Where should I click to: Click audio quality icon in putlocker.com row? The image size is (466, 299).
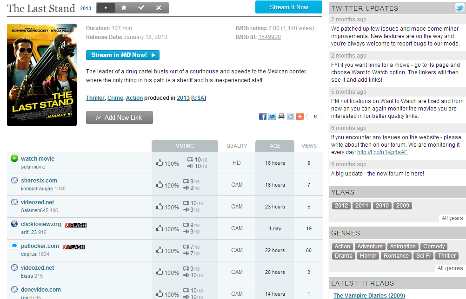tap(186, 253)
